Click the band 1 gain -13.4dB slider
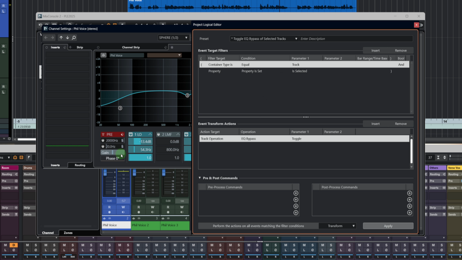Screen dimensions: 462x260 coord(141,141)
